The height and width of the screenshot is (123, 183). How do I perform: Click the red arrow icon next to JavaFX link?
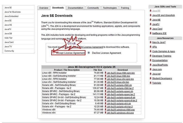point(150,24)
